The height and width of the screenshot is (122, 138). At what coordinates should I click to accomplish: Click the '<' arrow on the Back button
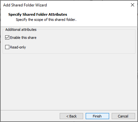[67, 116]
